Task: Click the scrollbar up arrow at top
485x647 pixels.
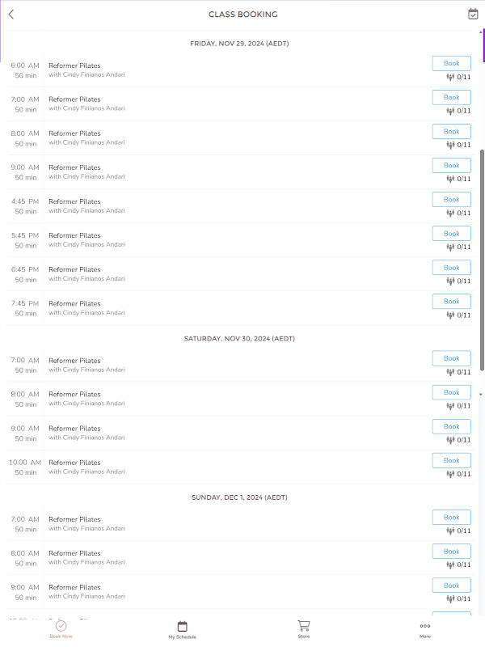Action: (482, 31)
